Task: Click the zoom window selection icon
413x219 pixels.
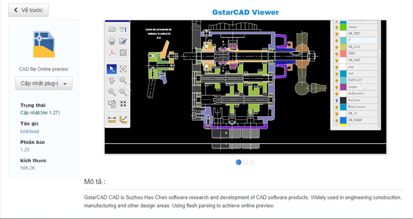Action: click(123, 69)
